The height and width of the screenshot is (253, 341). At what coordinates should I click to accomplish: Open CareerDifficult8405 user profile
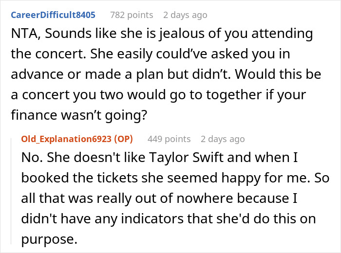(53, 15)
